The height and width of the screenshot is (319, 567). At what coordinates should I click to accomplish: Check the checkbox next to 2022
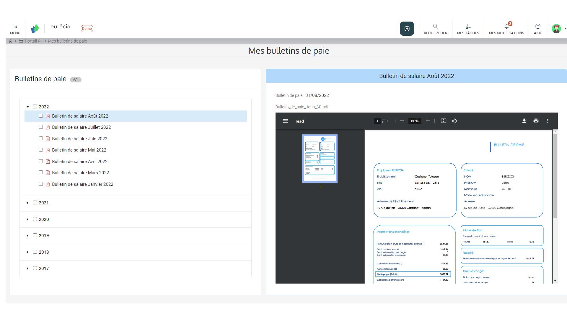35,106
